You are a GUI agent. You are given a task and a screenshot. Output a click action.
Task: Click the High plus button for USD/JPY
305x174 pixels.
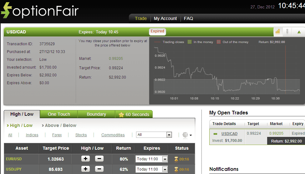click(85, 169)
